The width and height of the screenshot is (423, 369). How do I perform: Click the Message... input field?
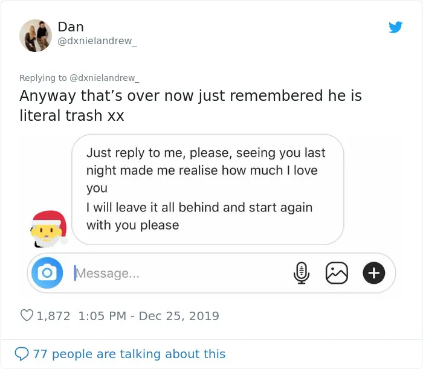click(181, 273)
